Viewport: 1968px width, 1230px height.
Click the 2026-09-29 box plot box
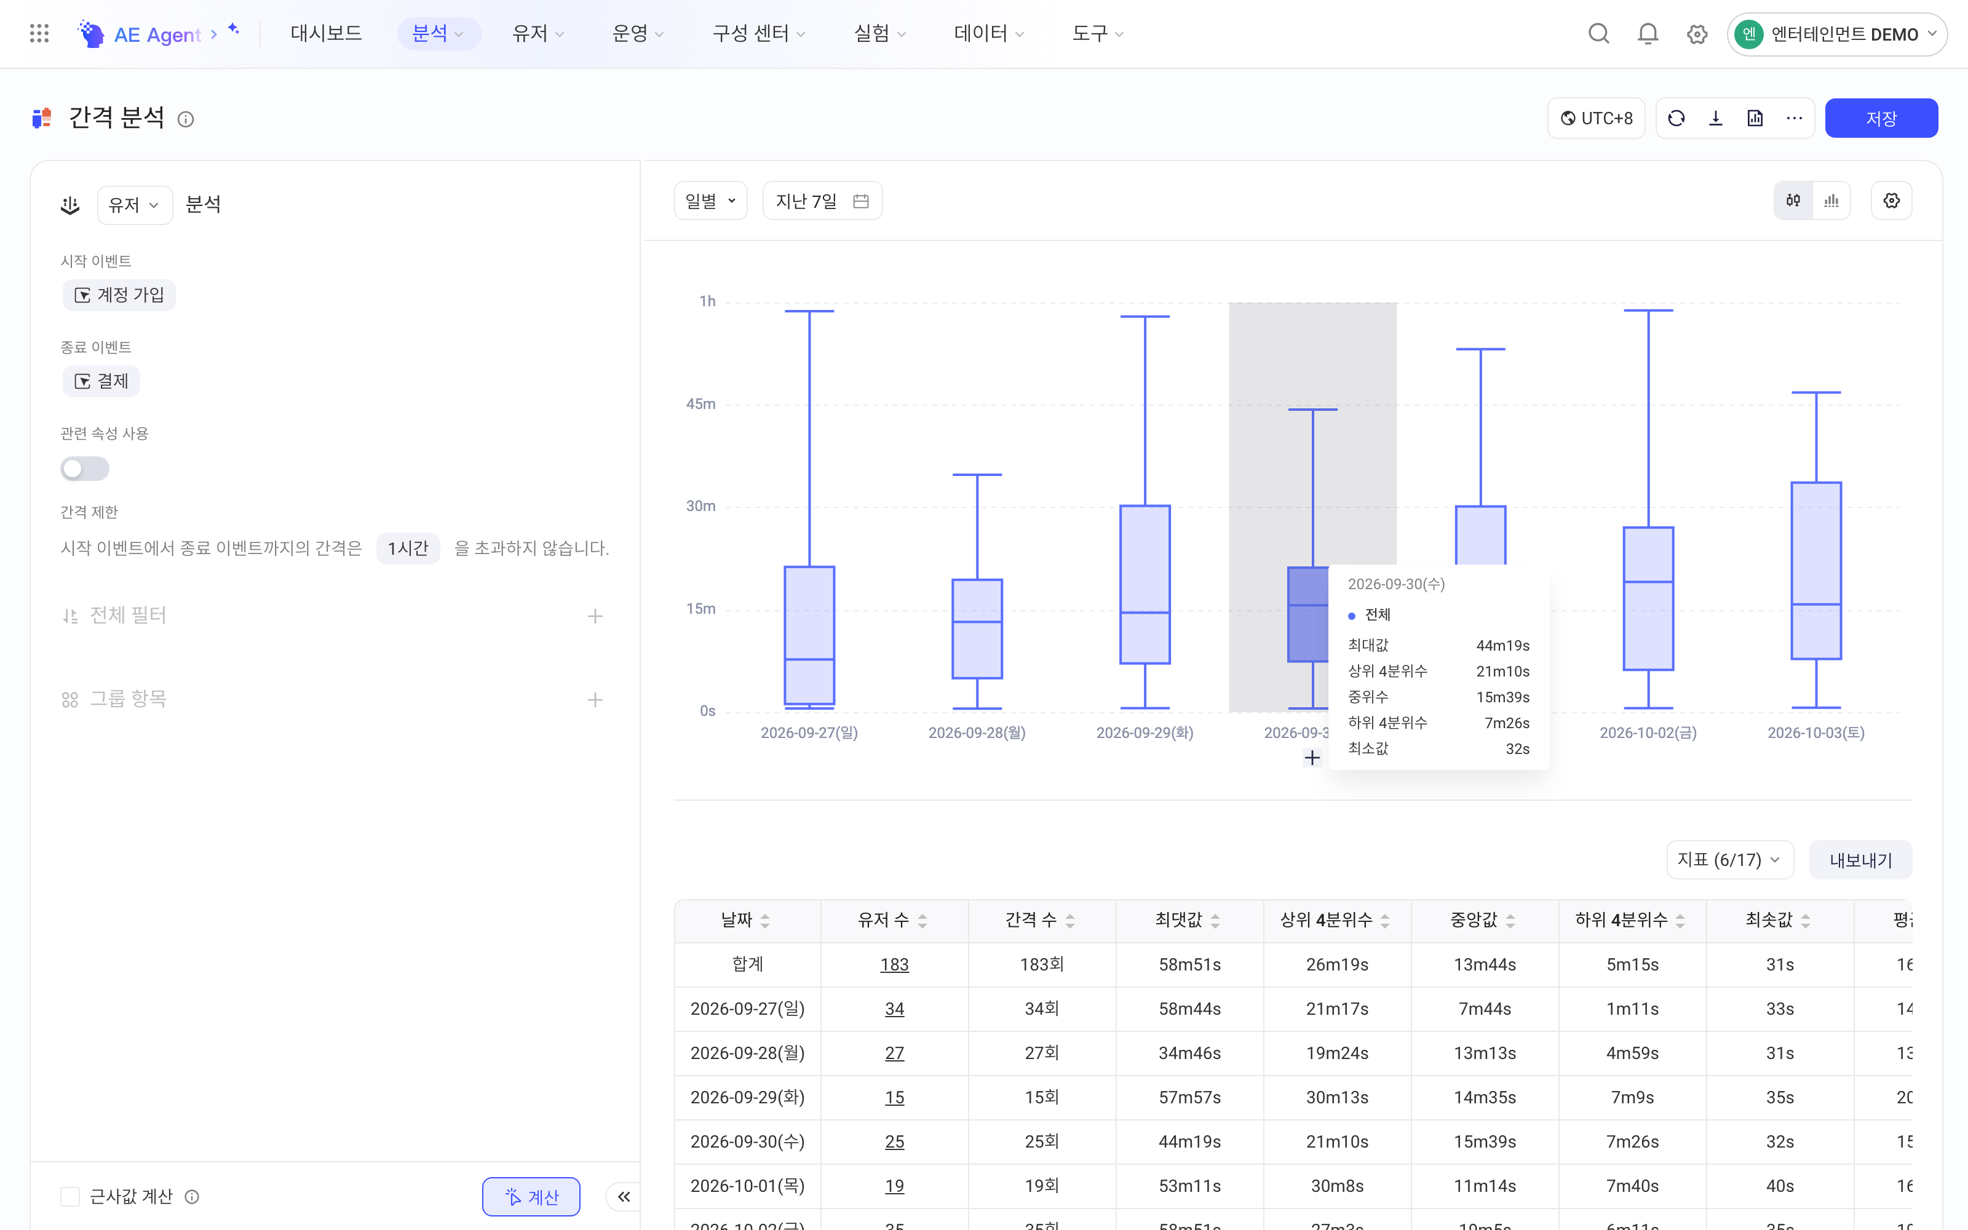pyautogui.click(x=1145, y=585)
